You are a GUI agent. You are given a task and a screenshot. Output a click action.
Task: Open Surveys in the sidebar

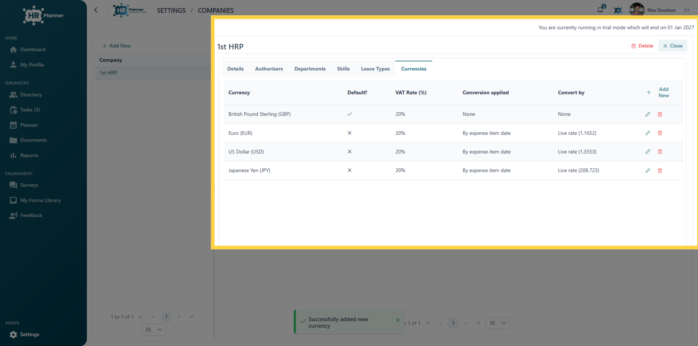coord(29,185)
